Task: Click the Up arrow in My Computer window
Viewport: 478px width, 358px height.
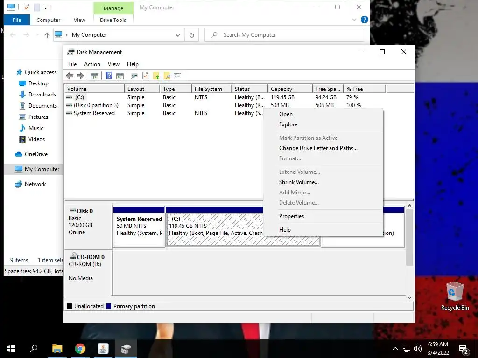Action: 47,35
